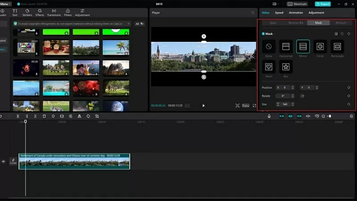This screenshot has height=201, width=357.
Task: Select the None mask option
Action: [x=269, y=46]
